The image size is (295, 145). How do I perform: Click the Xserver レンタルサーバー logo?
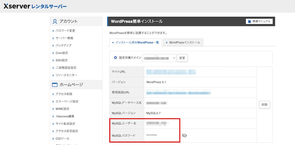pyautogui.click(x=35, y=7)
